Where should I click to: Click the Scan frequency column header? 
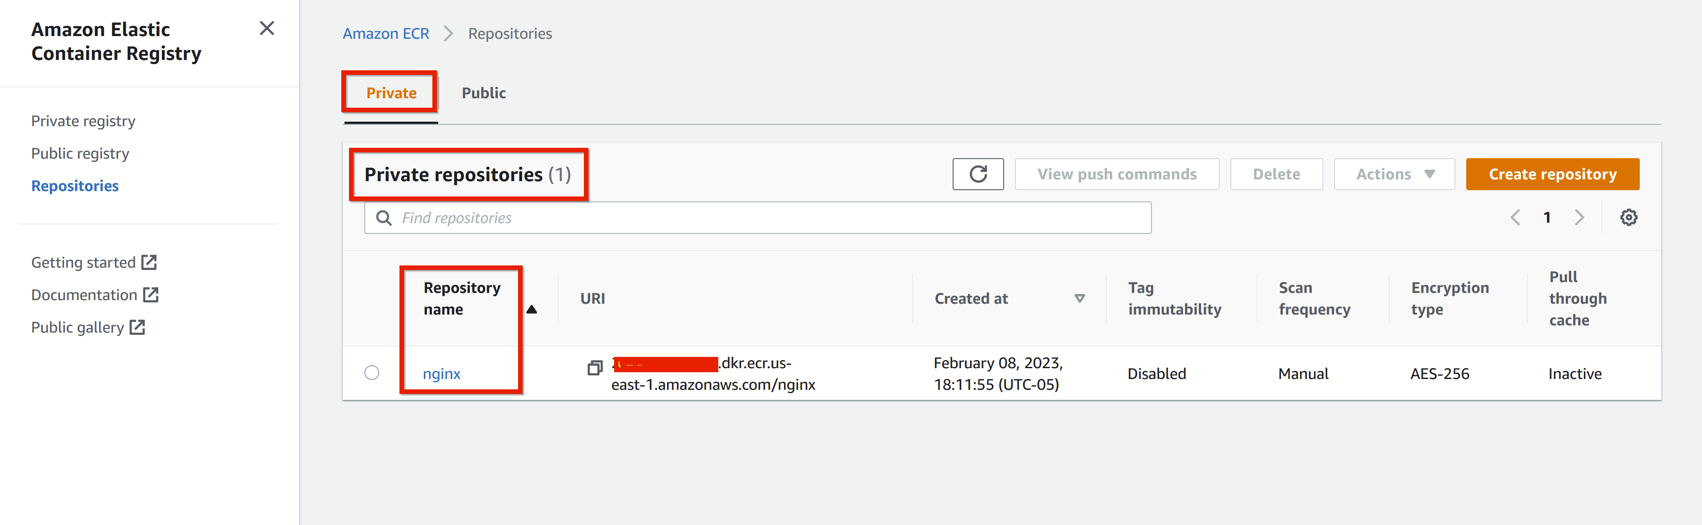(1314, 298)
